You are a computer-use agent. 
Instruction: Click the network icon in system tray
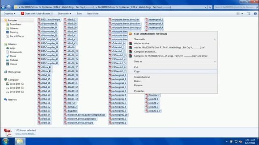point(236,141)
